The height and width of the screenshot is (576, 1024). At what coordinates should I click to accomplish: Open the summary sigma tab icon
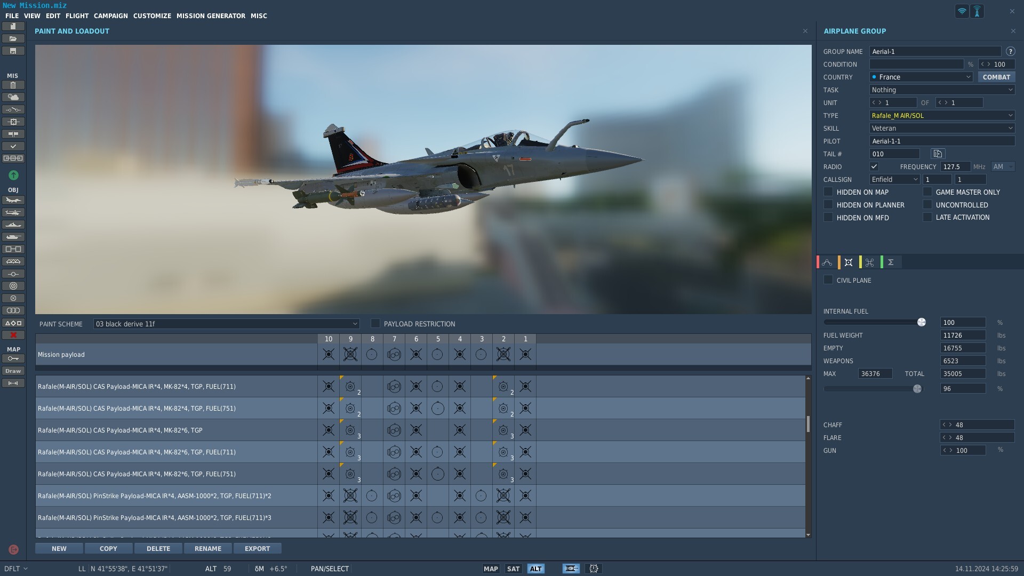pyautogui.click(x=891, y=262)
